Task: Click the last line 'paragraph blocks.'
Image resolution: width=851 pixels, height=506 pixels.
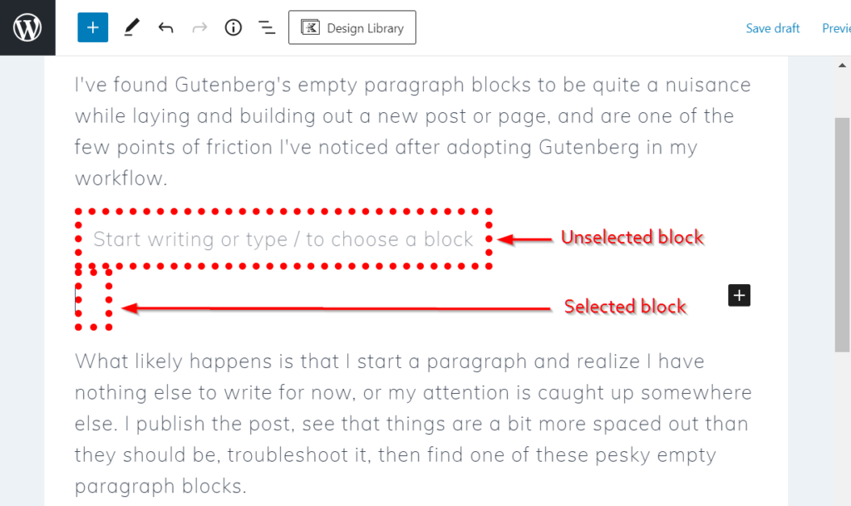Action: pyautogui.click(x=160, y=487)
